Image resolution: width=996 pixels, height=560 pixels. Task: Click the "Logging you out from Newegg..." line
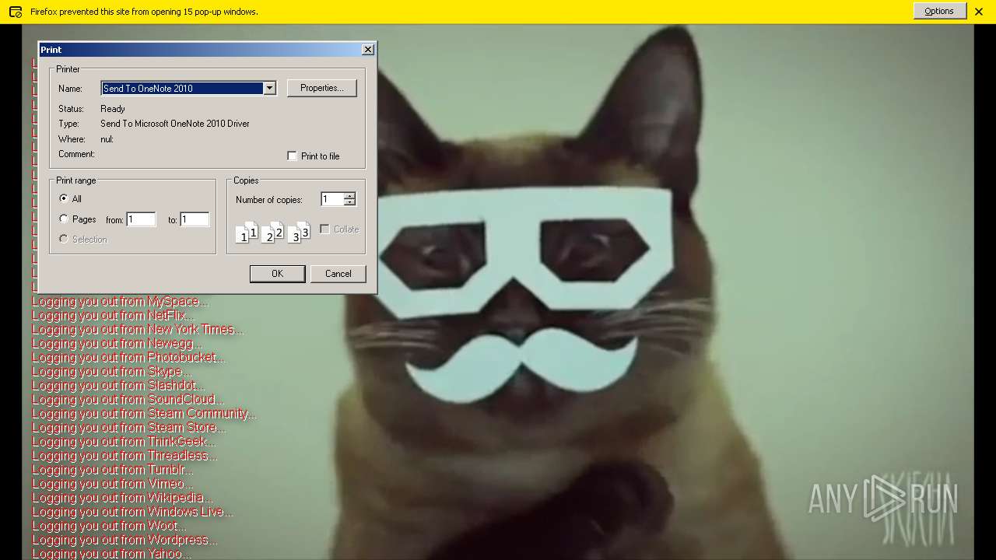(117, 343)
